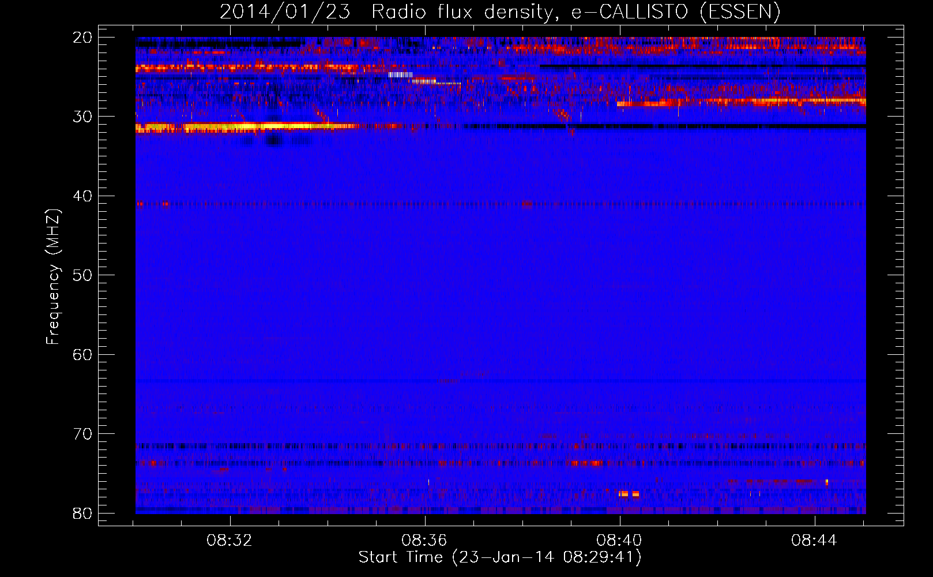Click the 40 MHz frequency tick label

82,196
